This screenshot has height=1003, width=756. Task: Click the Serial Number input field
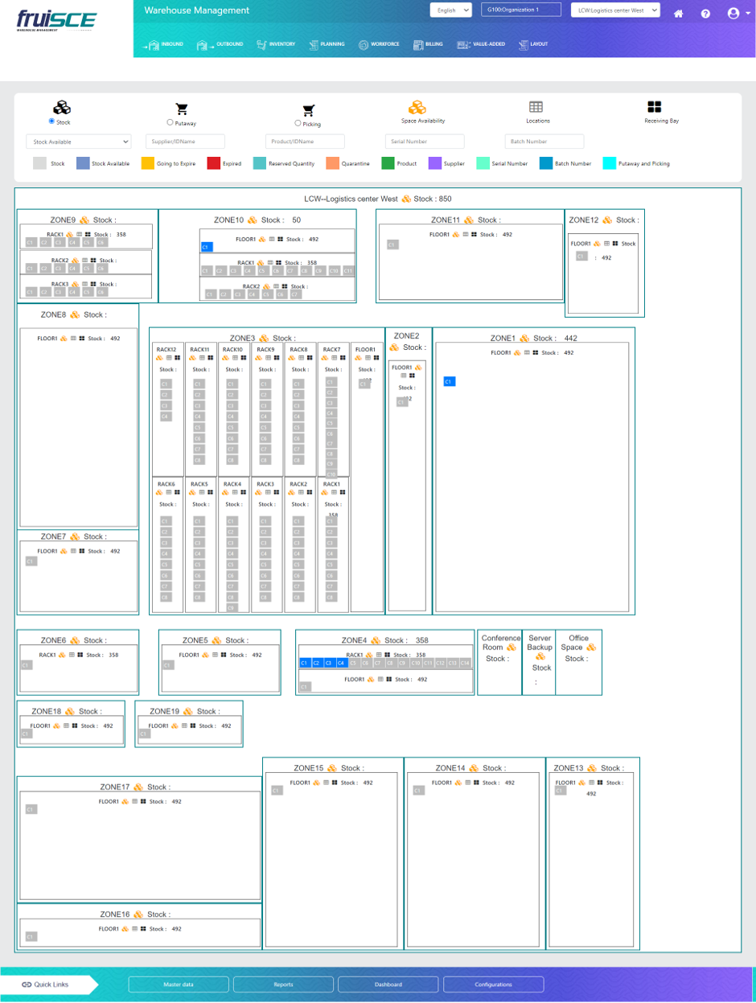(425, 142)
